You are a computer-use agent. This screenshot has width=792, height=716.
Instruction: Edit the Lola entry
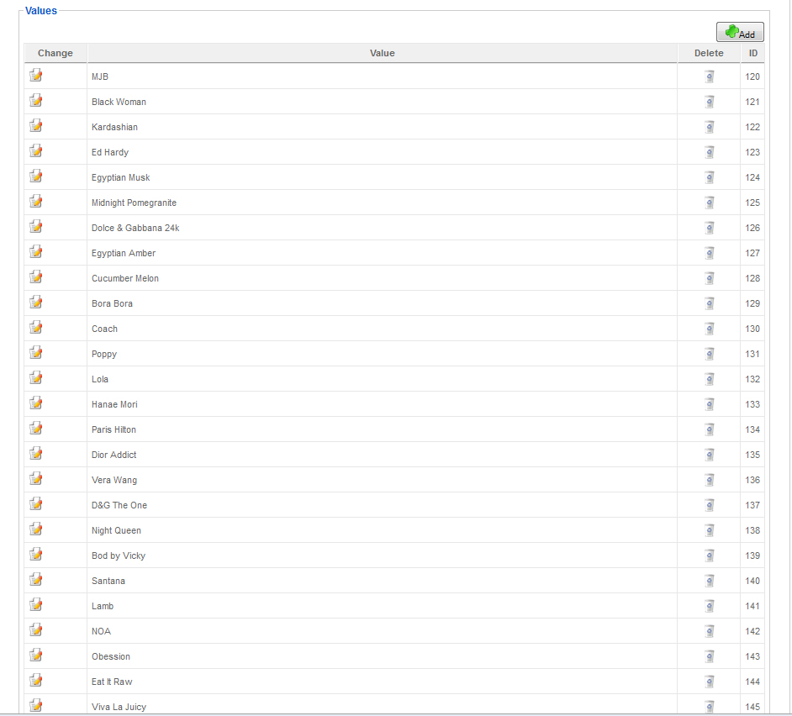tap(36, 378)
